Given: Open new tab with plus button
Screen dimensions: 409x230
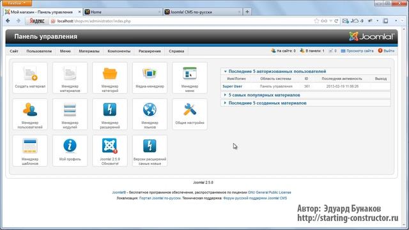Looking at the screenshot, I should click(247, 11).
